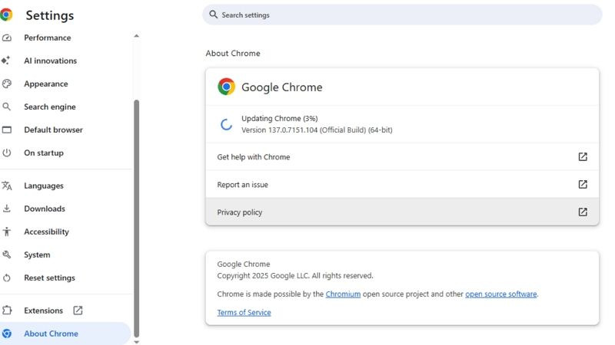Click the sidebar scrollbar thumb
The height and width of the screenshot is (345, 615).
[x=137, y=219]
